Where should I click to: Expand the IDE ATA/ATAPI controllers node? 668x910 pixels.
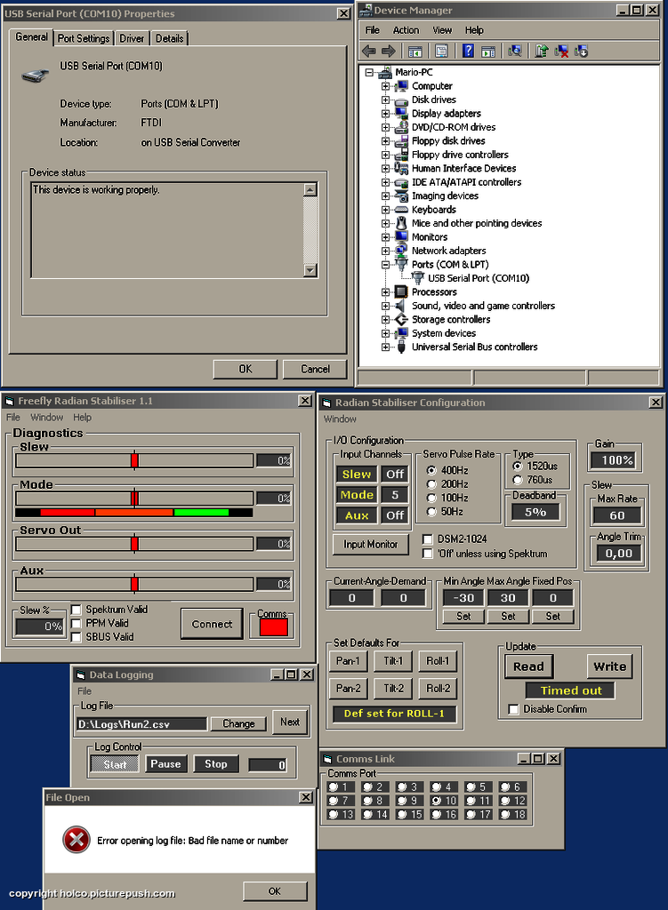point(385,182)
